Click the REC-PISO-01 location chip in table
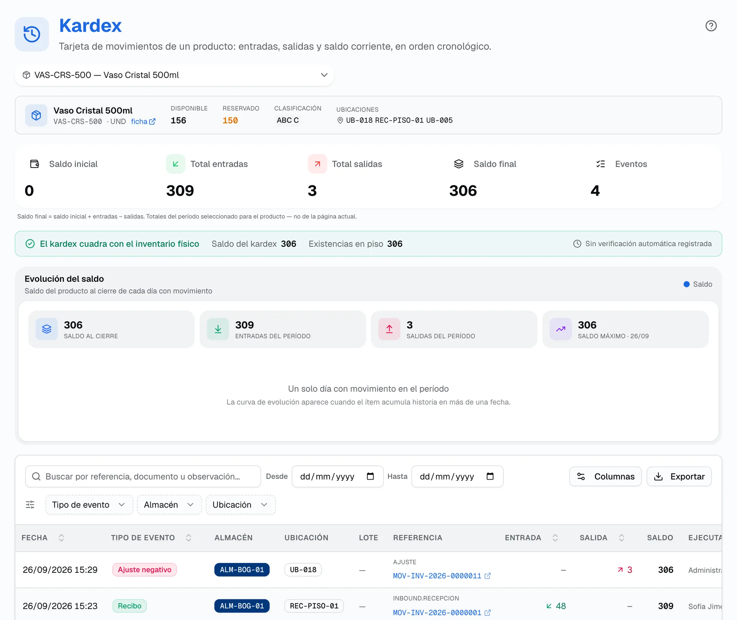Screen dimensions: 737x620 pos(314,606)
